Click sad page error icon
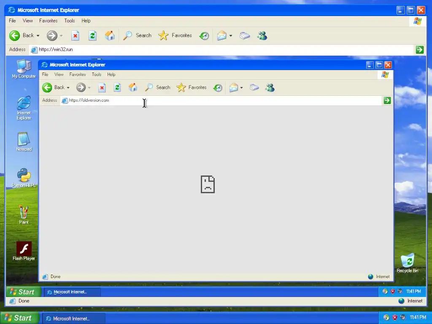The height and width of the screenshot is (324, 432). tap(208, 184)
